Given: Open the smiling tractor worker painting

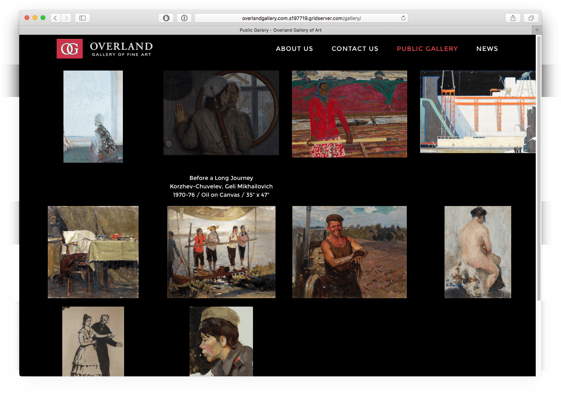Looking at the screenshot, I should [x=349, y=252].
